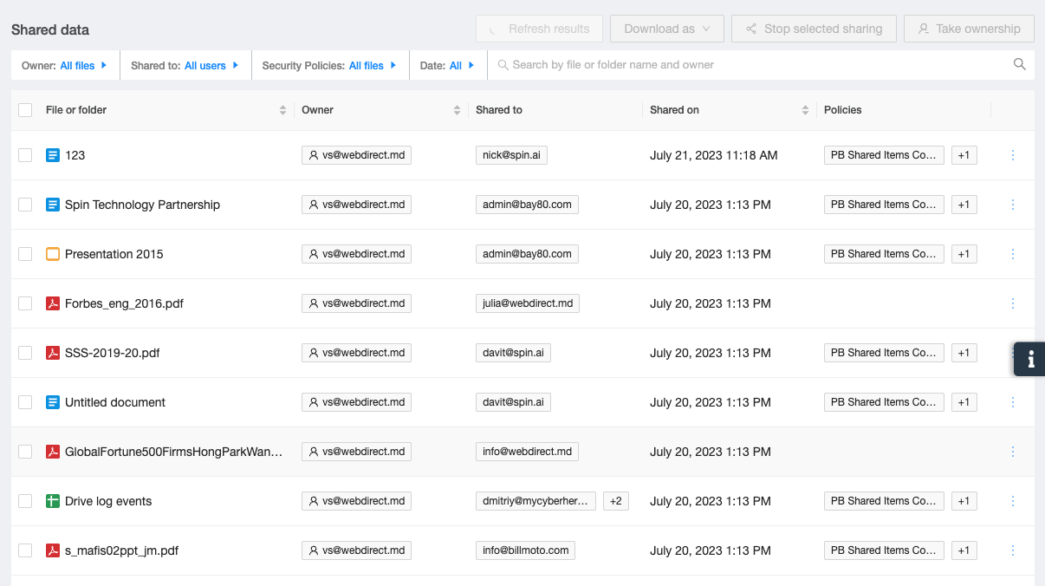
Task: Sort table by Shared on column
Action: coord(805,110)
